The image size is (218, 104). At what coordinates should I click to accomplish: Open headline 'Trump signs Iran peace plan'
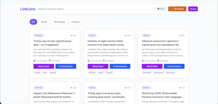[x=107, y=95]
